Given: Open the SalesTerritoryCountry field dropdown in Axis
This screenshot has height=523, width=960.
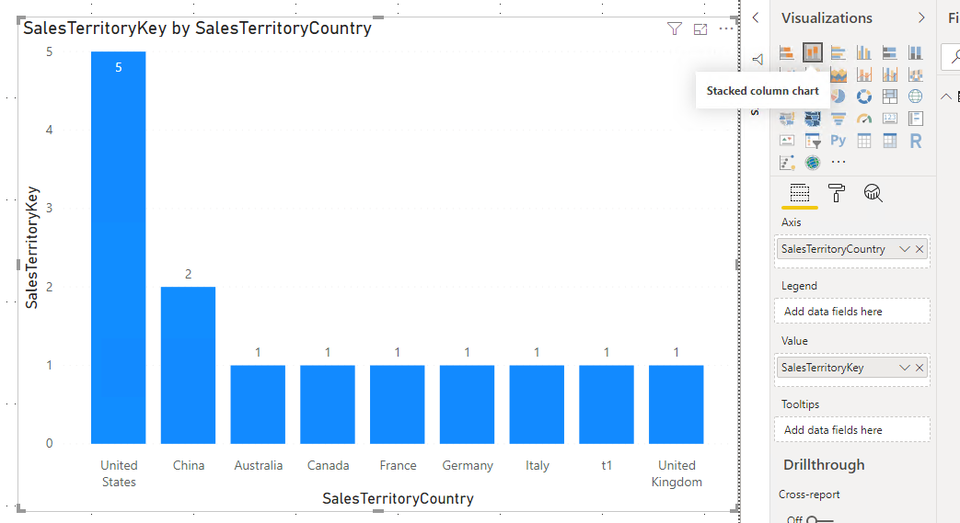Looking at the screenshot, I should tap(904, 249).
